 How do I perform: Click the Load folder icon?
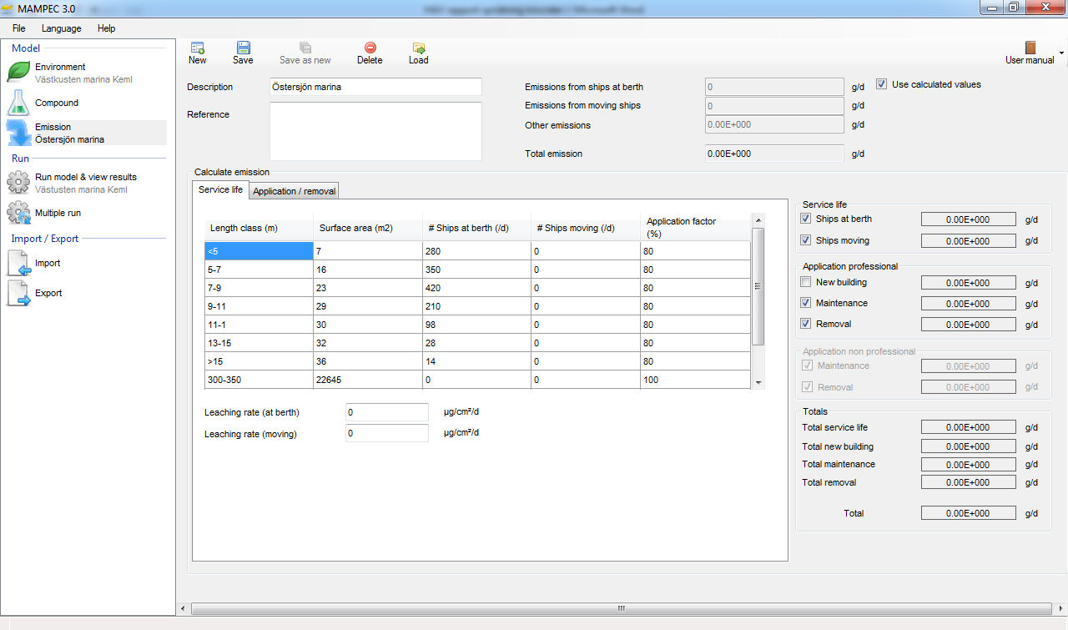pyautogui.click(x=419, y=48)
